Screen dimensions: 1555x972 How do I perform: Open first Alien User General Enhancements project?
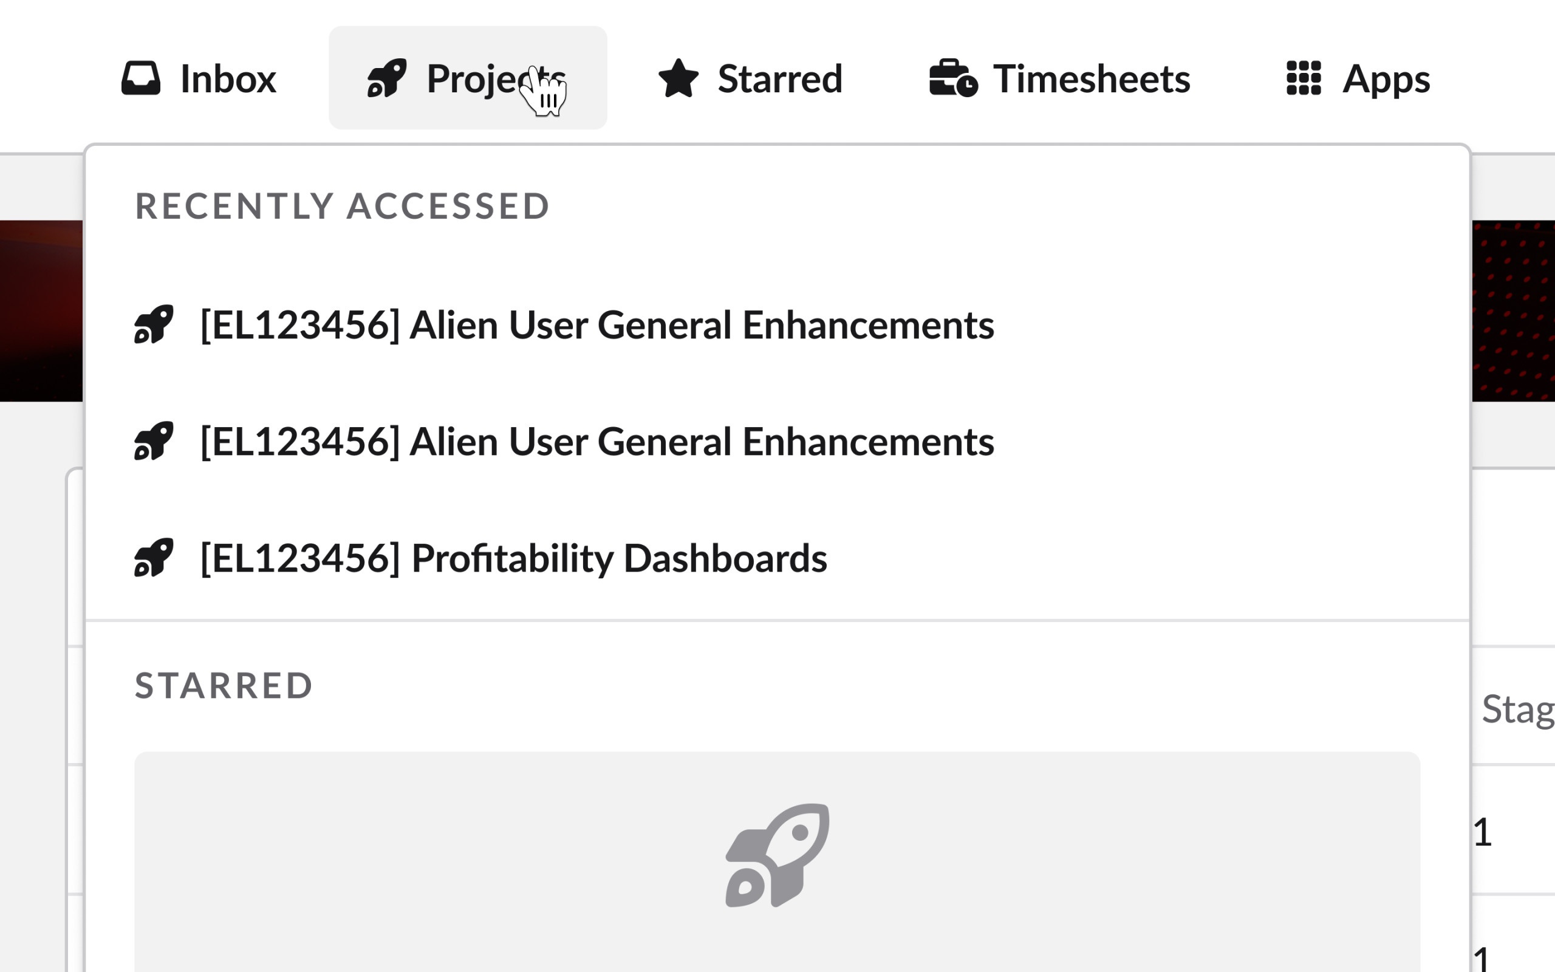597,324
